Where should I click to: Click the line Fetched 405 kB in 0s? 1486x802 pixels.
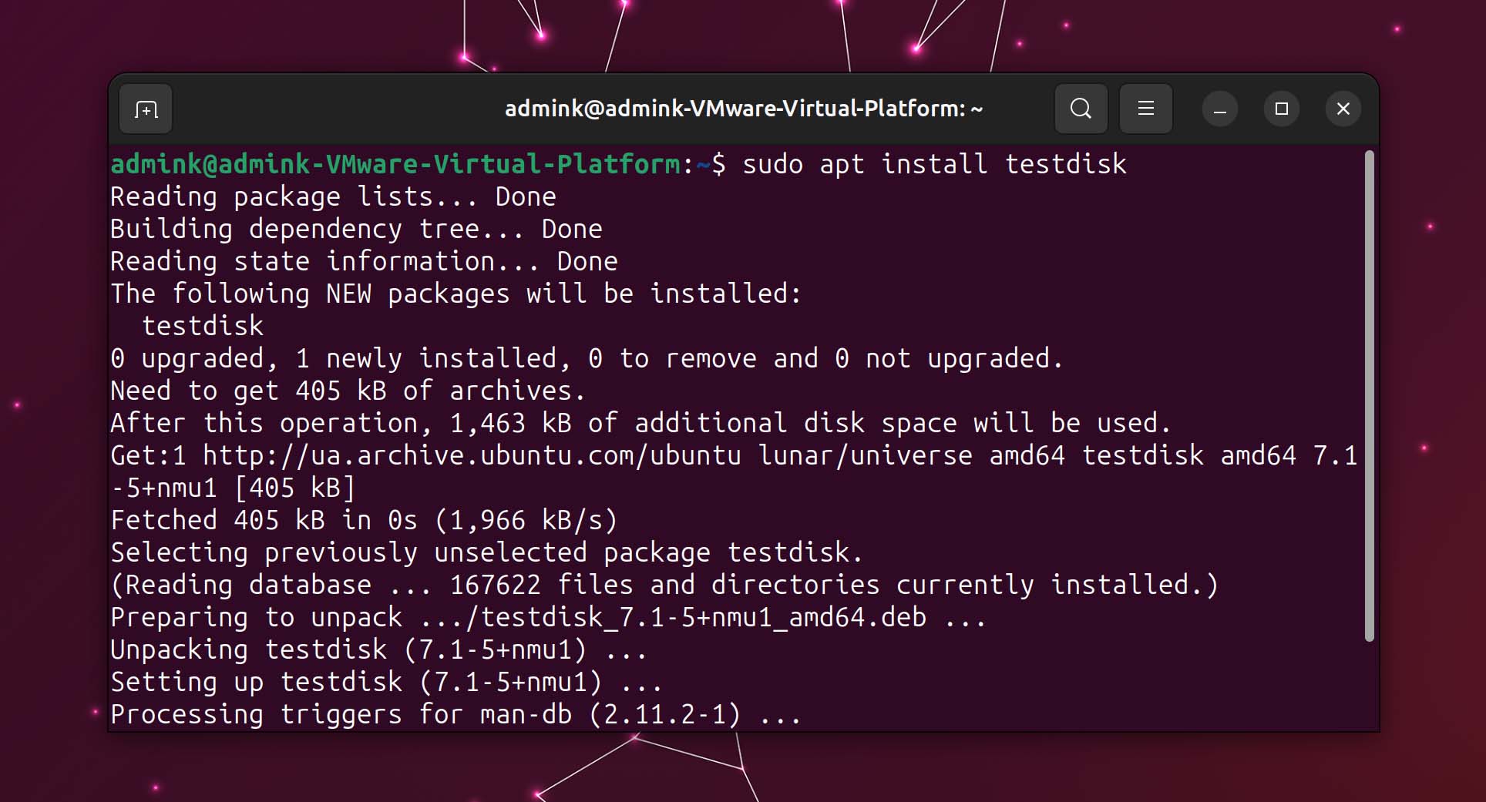click(x=362, y=520)
